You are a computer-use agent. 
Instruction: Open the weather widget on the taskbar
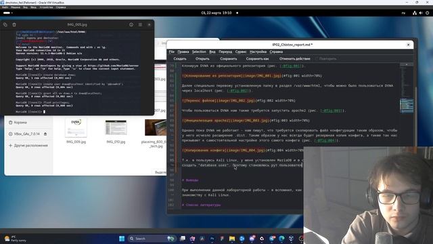[15, 239]
